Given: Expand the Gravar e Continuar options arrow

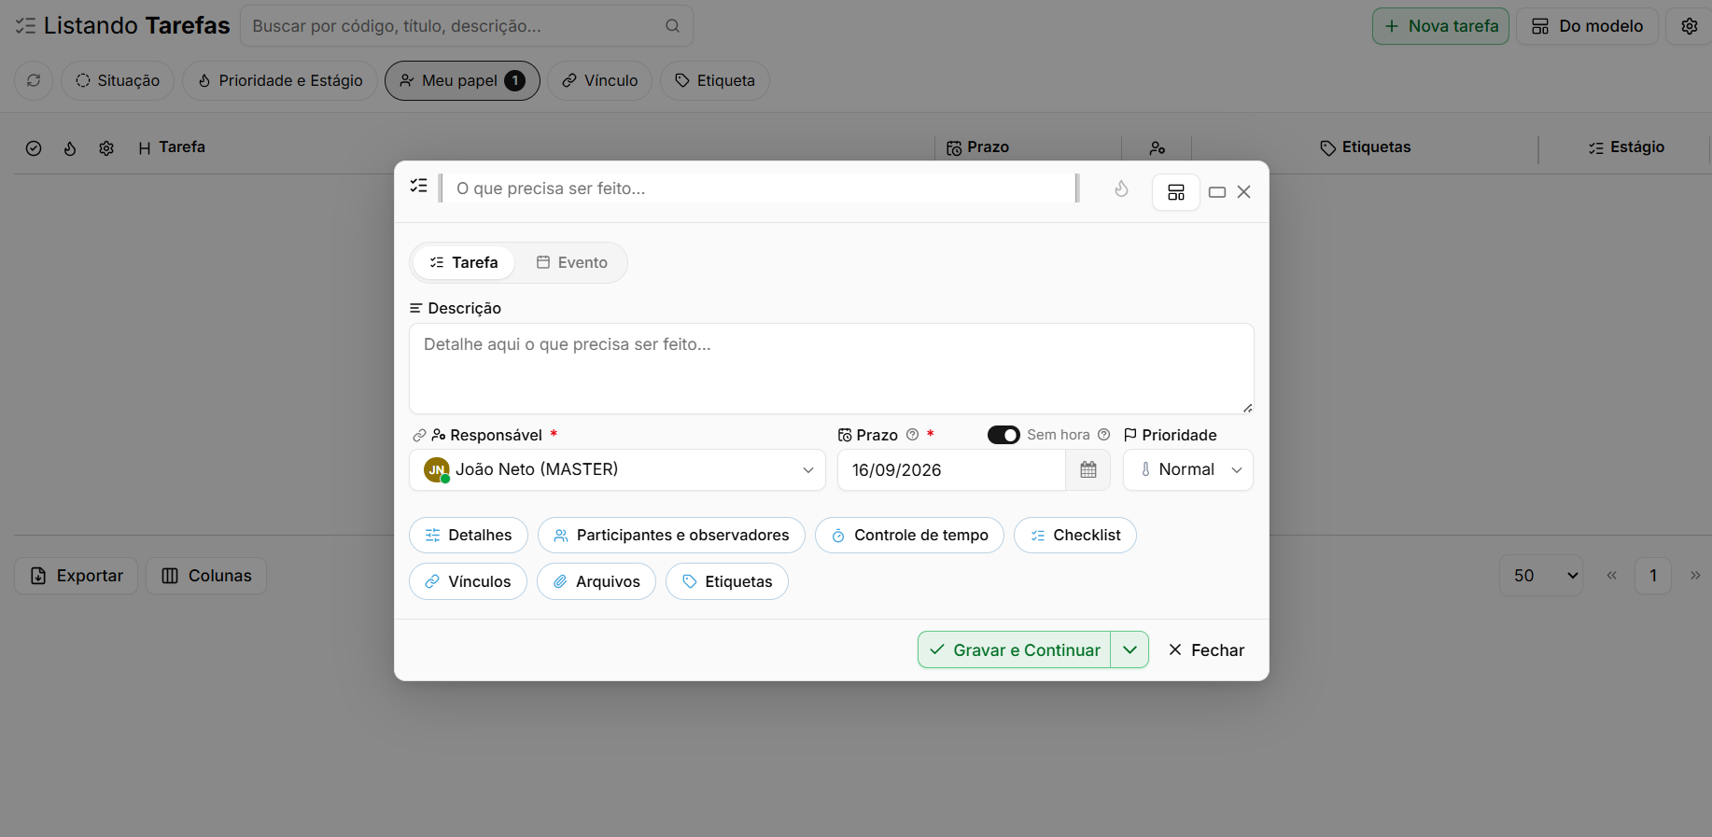Looking at the screenshot, I should coord(1130,649).
